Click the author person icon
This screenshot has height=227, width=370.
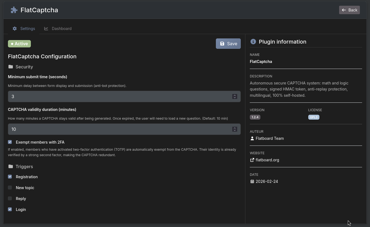point(252,138)
